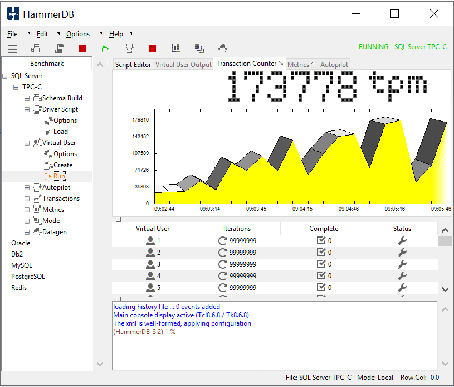Click the Autopilot tree icon
Image resolution: width=454 pixels, height=387 pixels.
(37, 187)
